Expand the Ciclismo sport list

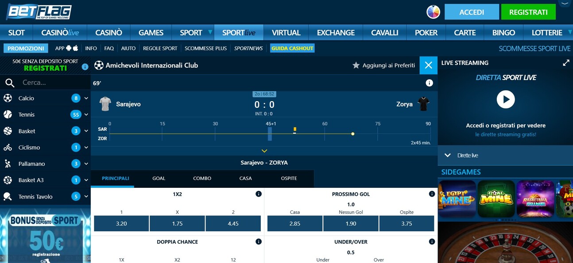tap(86, 147)
